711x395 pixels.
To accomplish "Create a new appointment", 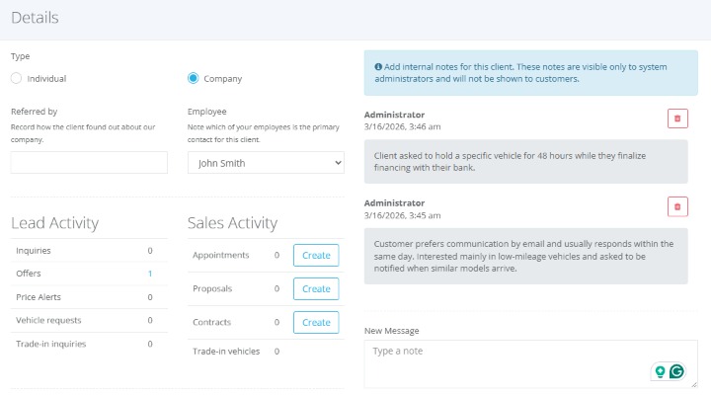I will click(316, 256).
